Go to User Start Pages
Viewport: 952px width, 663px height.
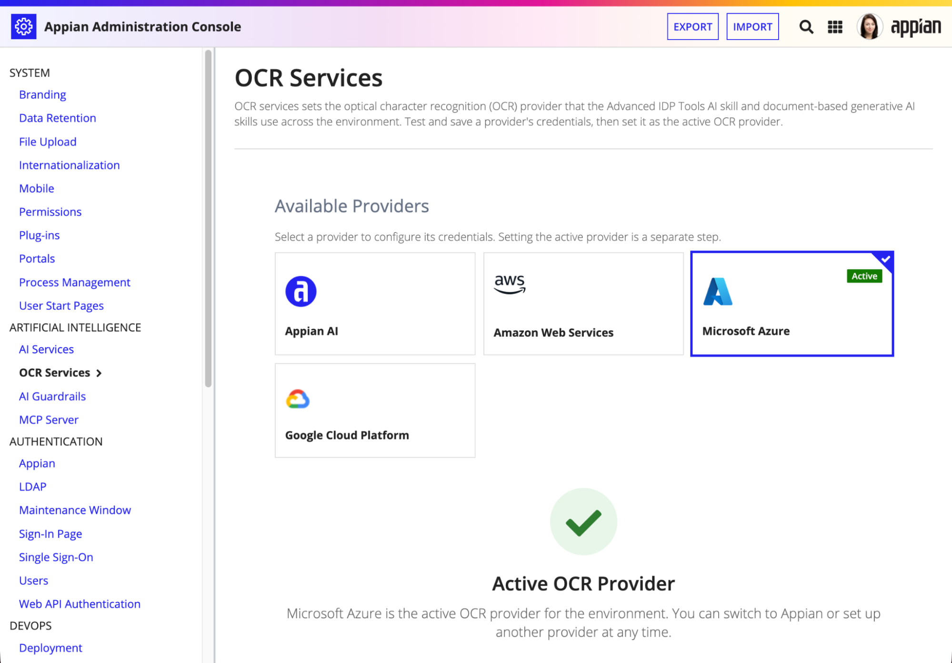pos(61,306)
